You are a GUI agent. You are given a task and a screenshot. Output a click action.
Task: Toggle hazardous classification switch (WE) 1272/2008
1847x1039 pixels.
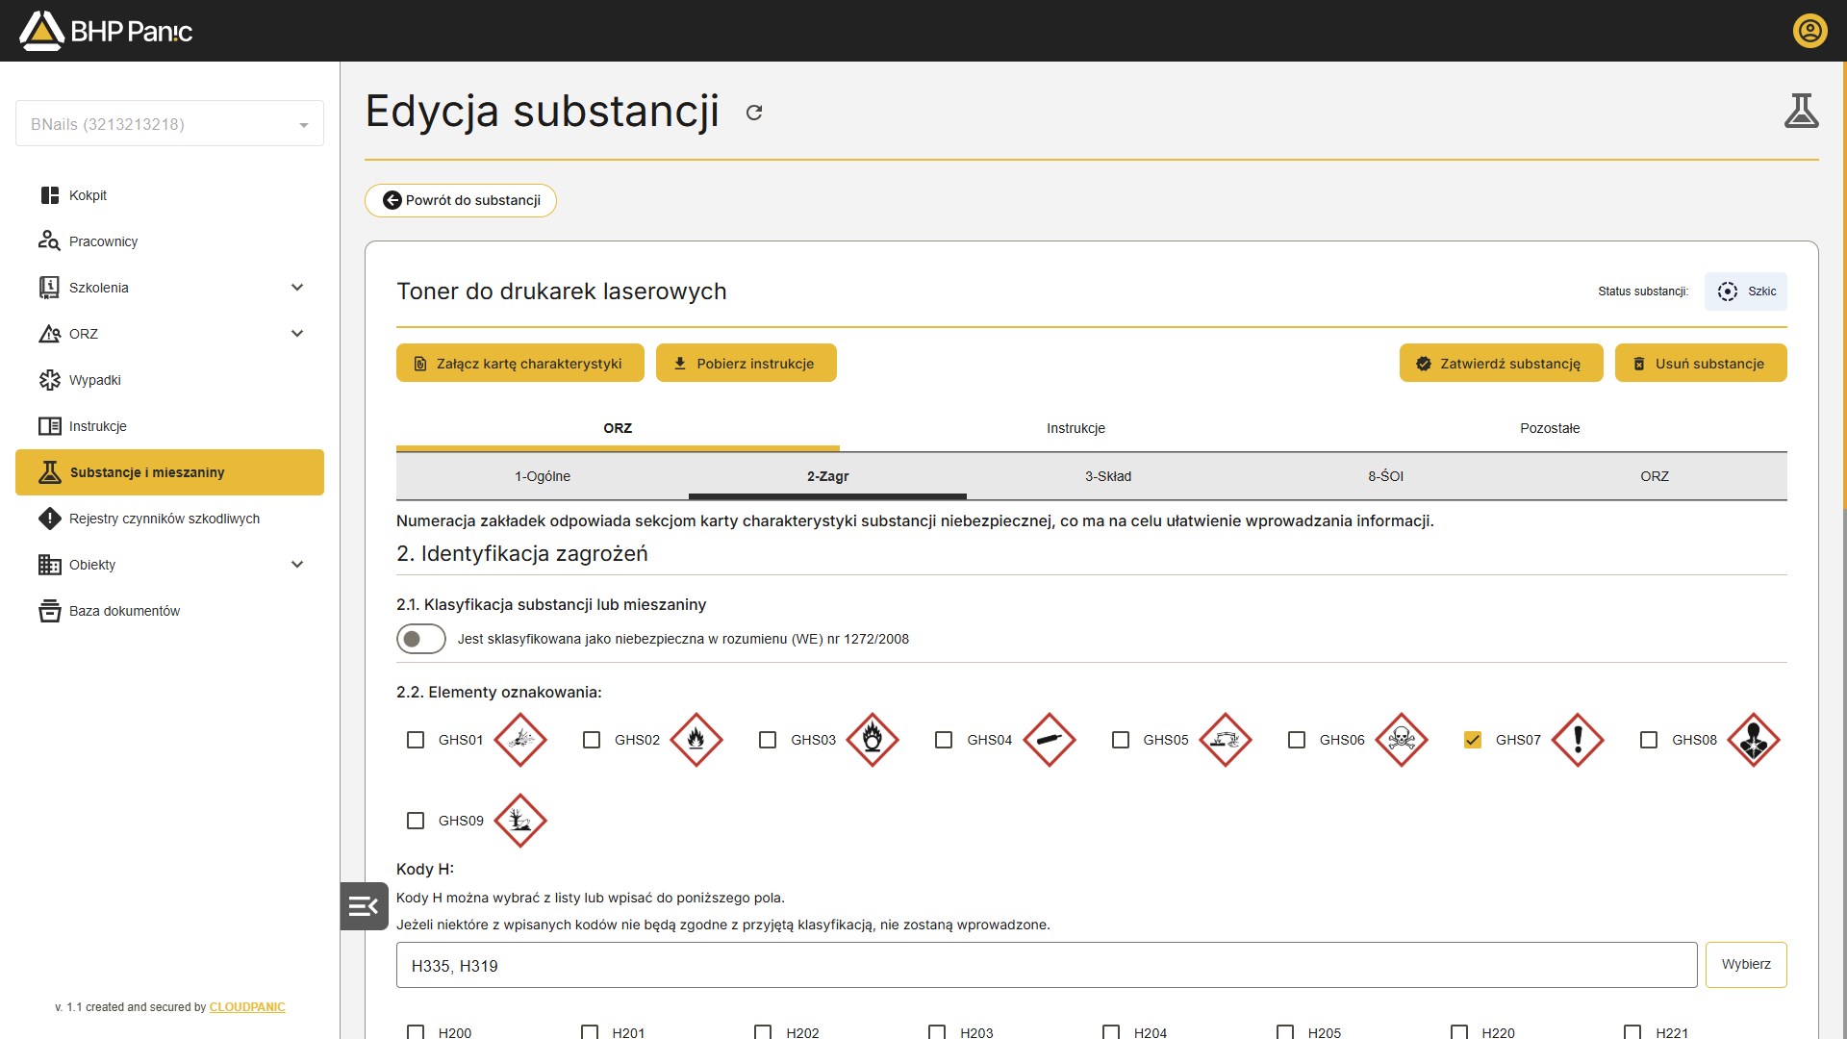421,639
